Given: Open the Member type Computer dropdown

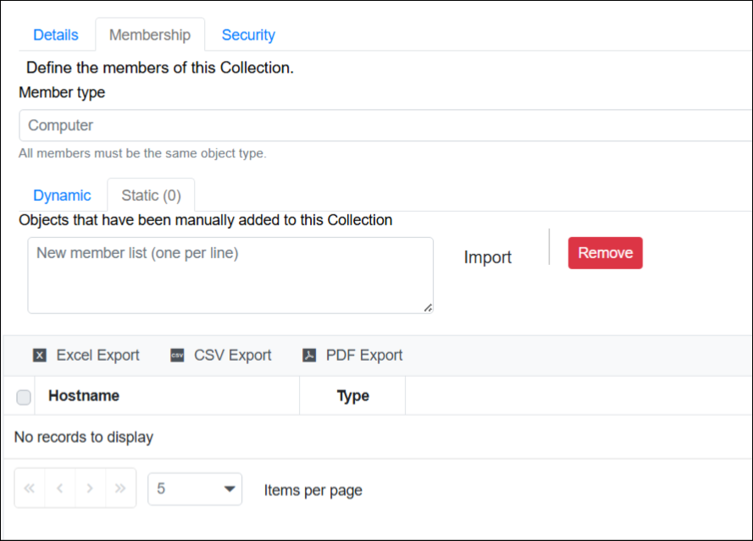Looking at the screenshot, I should tap(385, 125).
